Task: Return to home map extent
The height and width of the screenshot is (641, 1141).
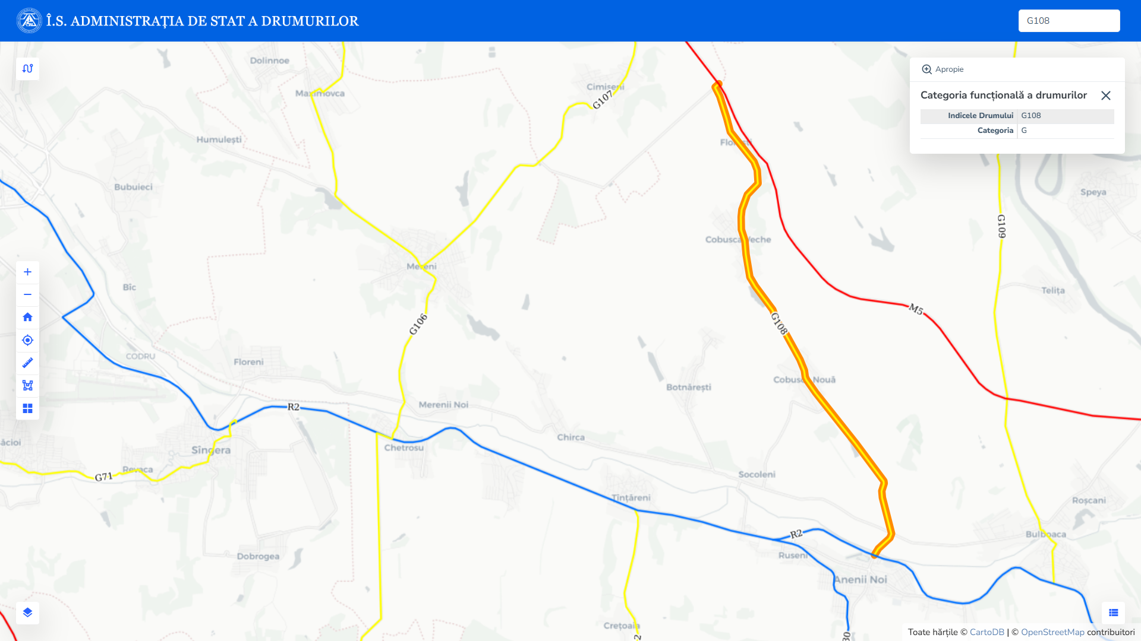Action: [27, 317]
